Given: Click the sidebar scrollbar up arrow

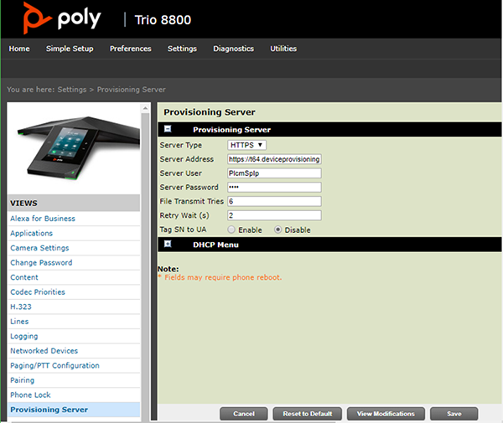Looking at the screenshot, I should (145, 109).
